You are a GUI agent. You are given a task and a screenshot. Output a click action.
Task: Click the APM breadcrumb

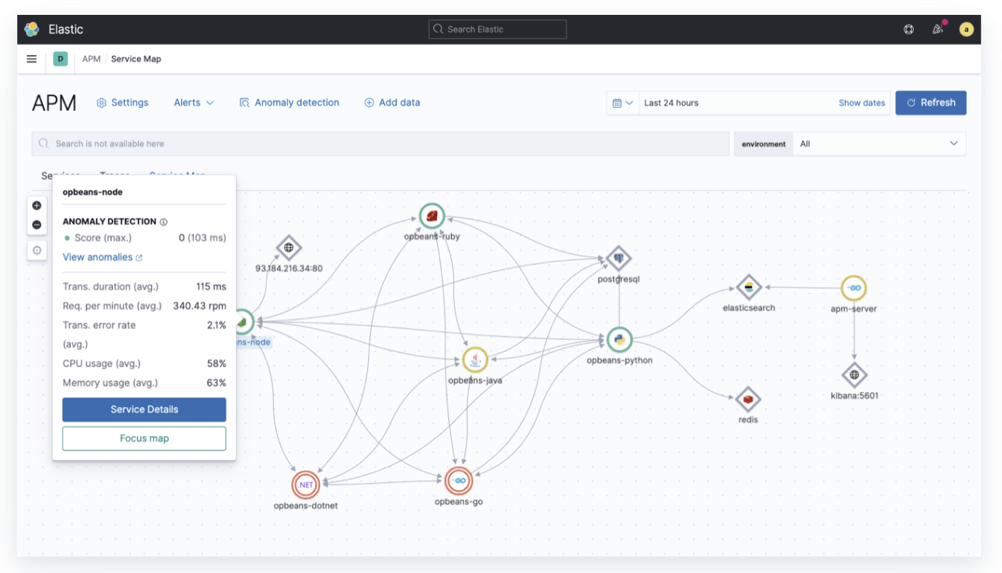point(92,59)
